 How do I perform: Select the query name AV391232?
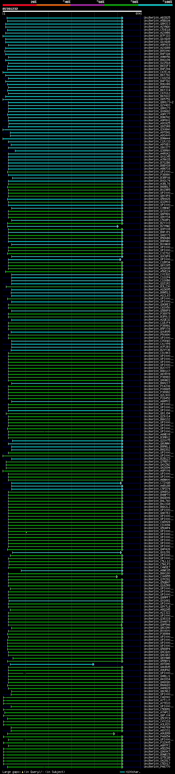[x=10, y=9]
